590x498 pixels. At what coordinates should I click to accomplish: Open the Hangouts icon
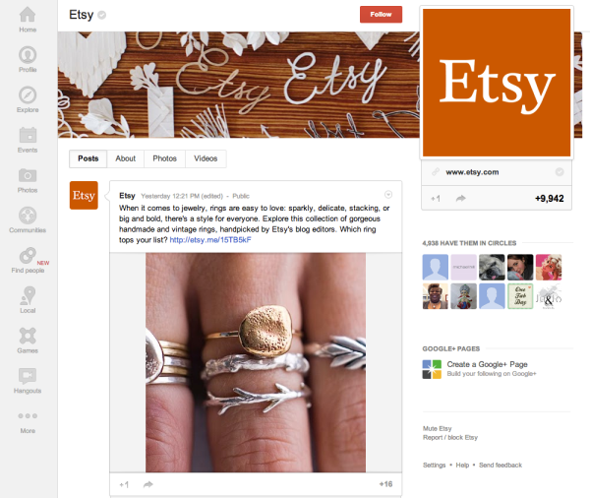[28, 376]
